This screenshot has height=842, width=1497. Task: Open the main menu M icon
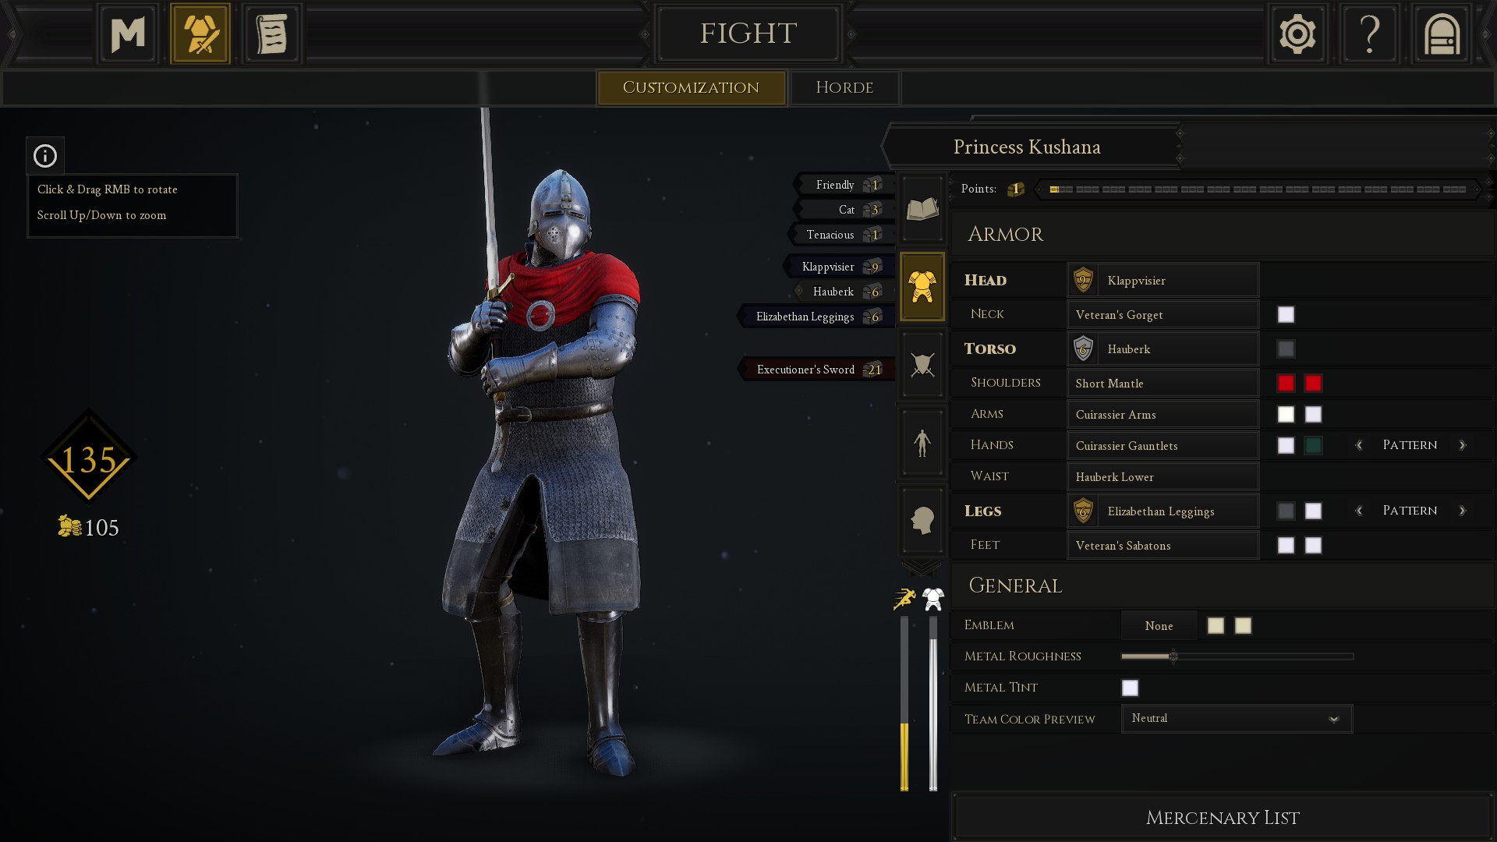point(128,34)
